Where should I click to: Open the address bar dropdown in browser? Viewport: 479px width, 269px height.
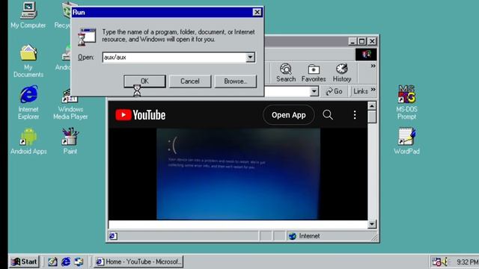tap(314, 91)
